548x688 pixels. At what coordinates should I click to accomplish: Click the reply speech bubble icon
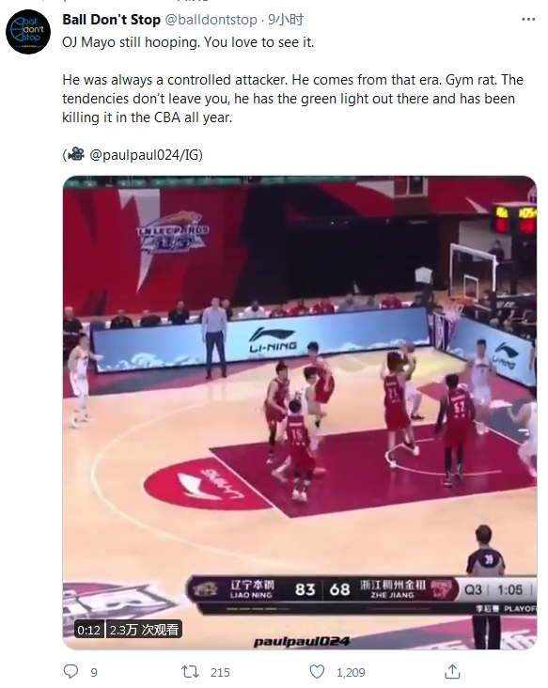click(70, 672)
